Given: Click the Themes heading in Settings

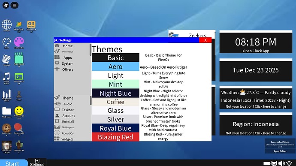Looking at the screenshot, I should click(x=107, y=49).
